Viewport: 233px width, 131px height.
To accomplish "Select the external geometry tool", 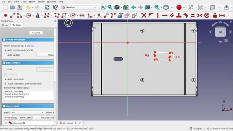I will click(120, 15).
